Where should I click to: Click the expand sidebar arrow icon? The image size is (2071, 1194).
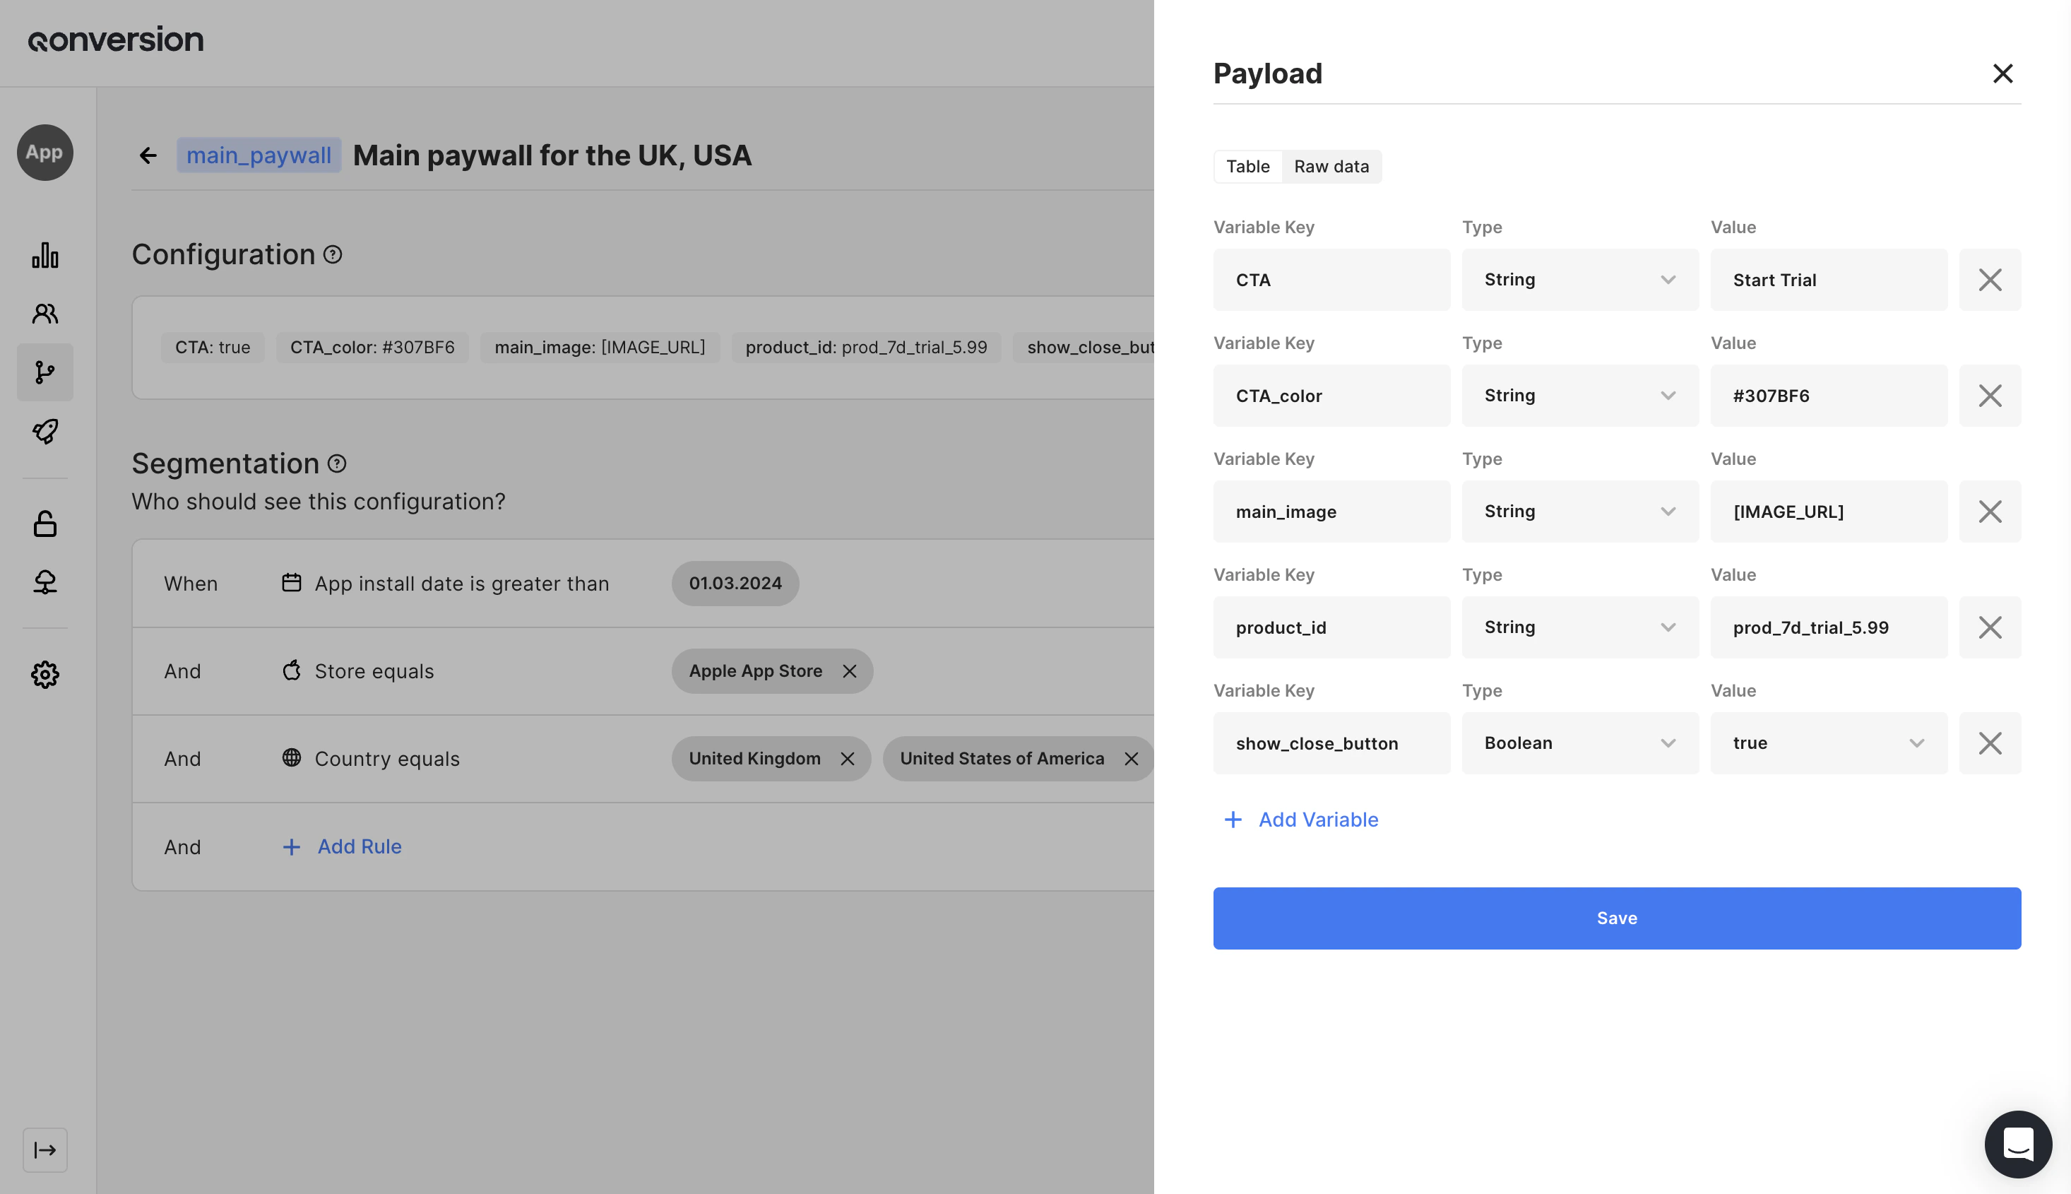pos(45,1149)
